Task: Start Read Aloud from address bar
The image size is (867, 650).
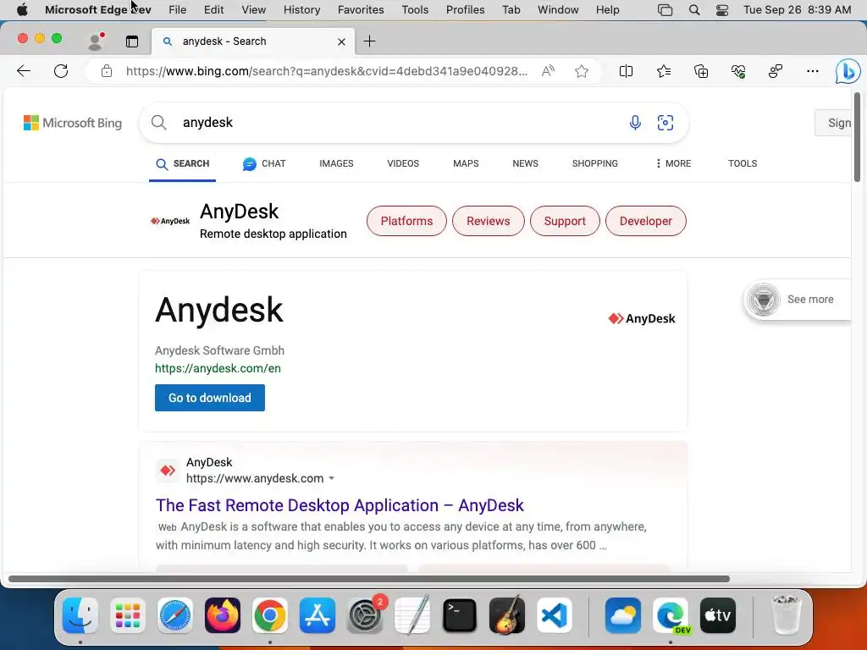Action: pos(548,71)
